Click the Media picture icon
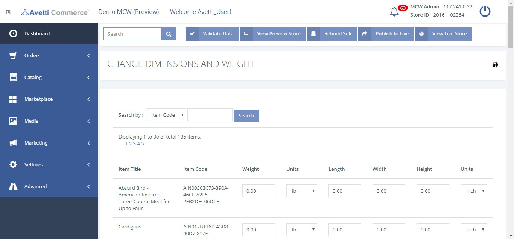 point(13,121)
